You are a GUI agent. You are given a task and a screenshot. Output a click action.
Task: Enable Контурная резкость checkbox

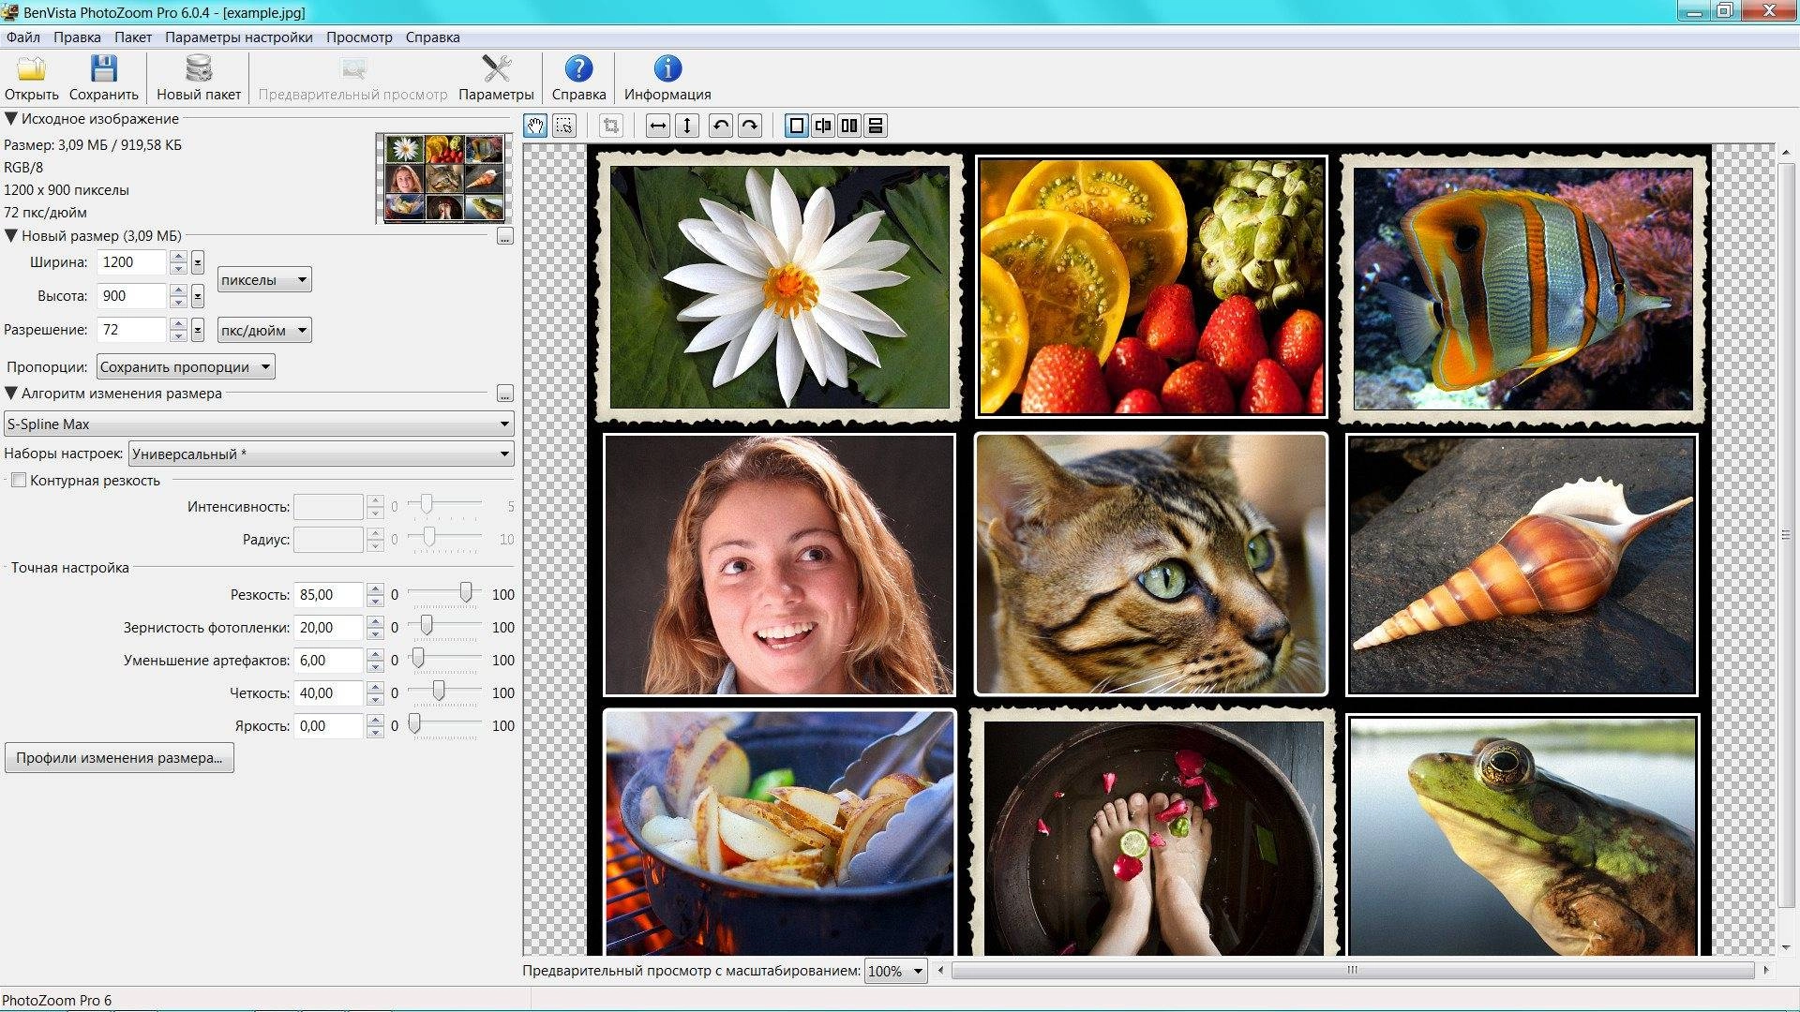pyautogui.click(x=18, y=481)
